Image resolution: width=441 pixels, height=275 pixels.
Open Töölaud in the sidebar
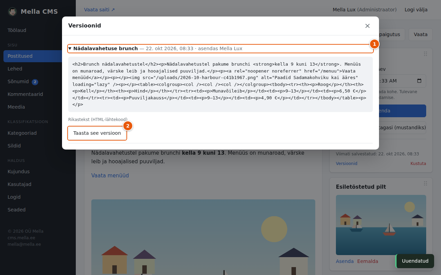[x=38, y=30]
